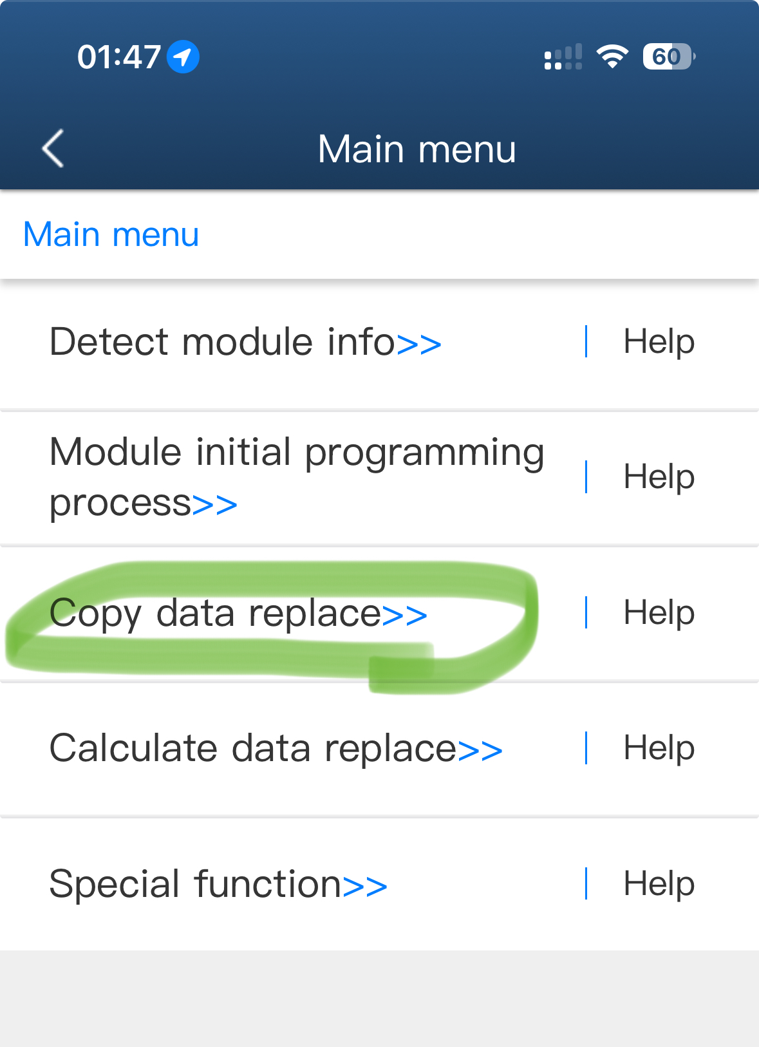Open the Main menu breadcrumb link

[x=111, y=234]
